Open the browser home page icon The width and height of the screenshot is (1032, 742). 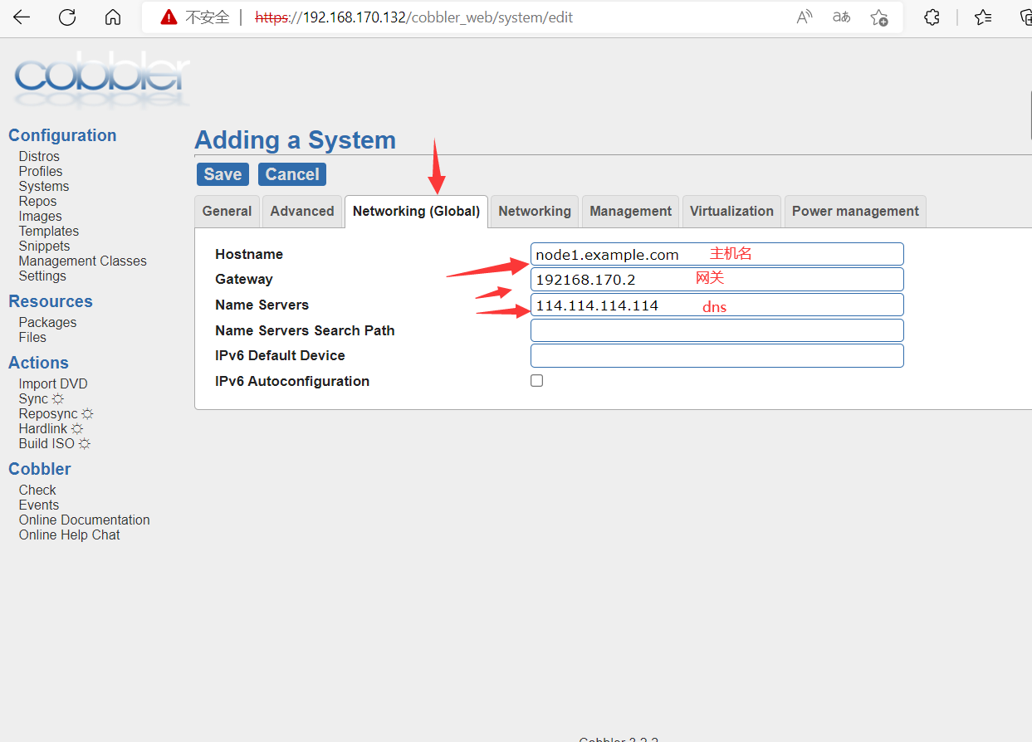(x=113, y=17)
